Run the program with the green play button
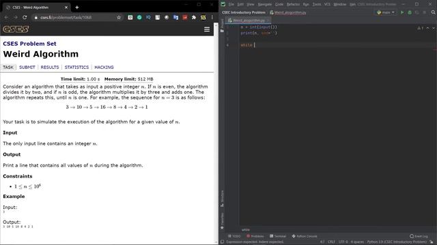437x245 pixels. click(402, 12)
